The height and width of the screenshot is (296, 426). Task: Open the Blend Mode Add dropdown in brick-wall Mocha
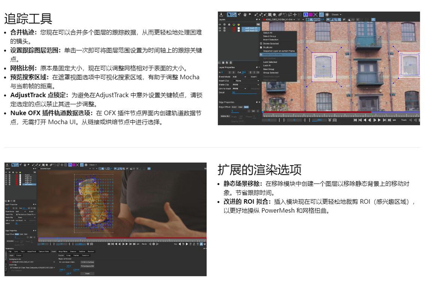pos(239,77)
